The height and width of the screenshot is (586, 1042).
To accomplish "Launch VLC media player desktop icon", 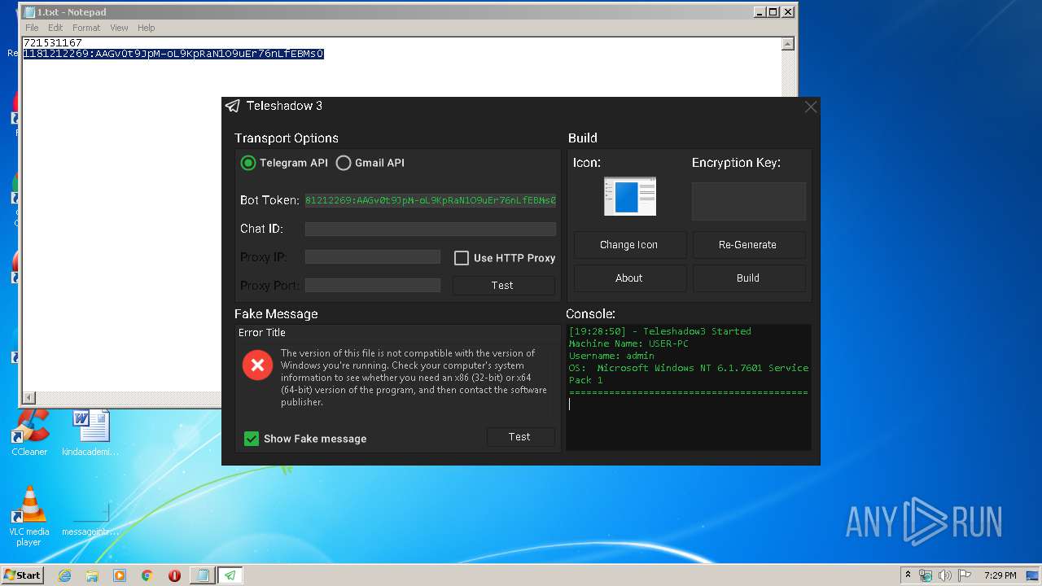I will pos(30,517).
